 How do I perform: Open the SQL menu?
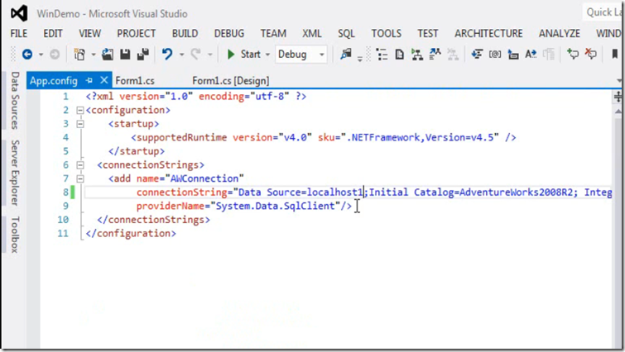point(346,33)
